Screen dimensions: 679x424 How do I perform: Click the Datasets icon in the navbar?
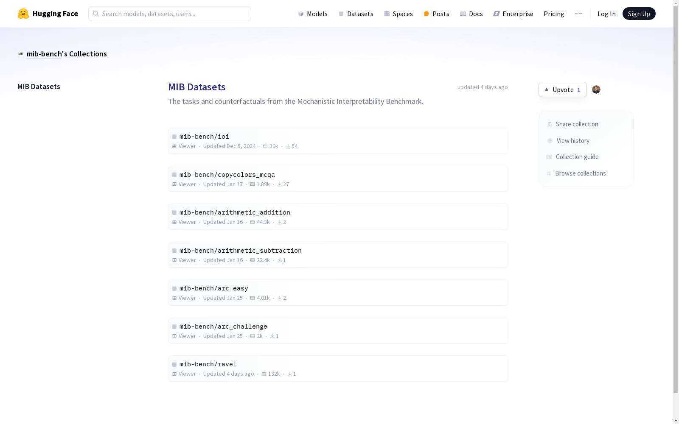(x=341, y=14)
